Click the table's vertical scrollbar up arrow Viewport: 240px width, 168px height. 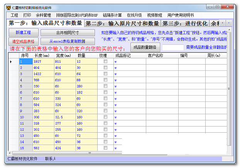point(229,55)
